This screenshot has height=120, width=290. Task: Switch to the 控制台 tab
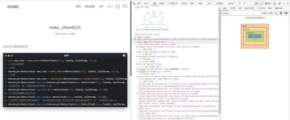pyautogui.click(x=162, y=3)
